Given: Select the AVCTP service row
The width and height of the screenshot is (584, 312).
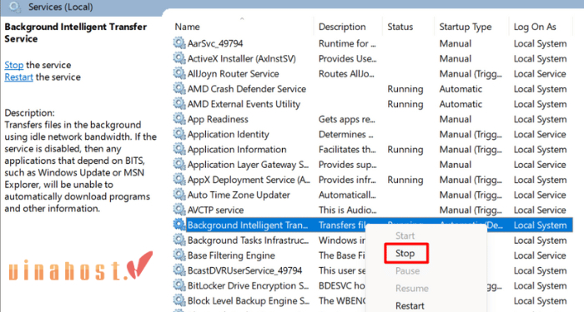Looking at the screenshot, I should [x=215, y=210].
